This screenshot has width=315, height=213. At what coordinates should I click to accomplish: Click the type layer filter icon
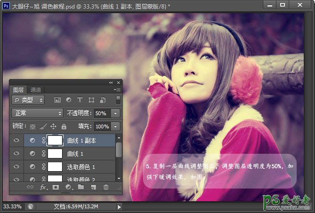80,100
